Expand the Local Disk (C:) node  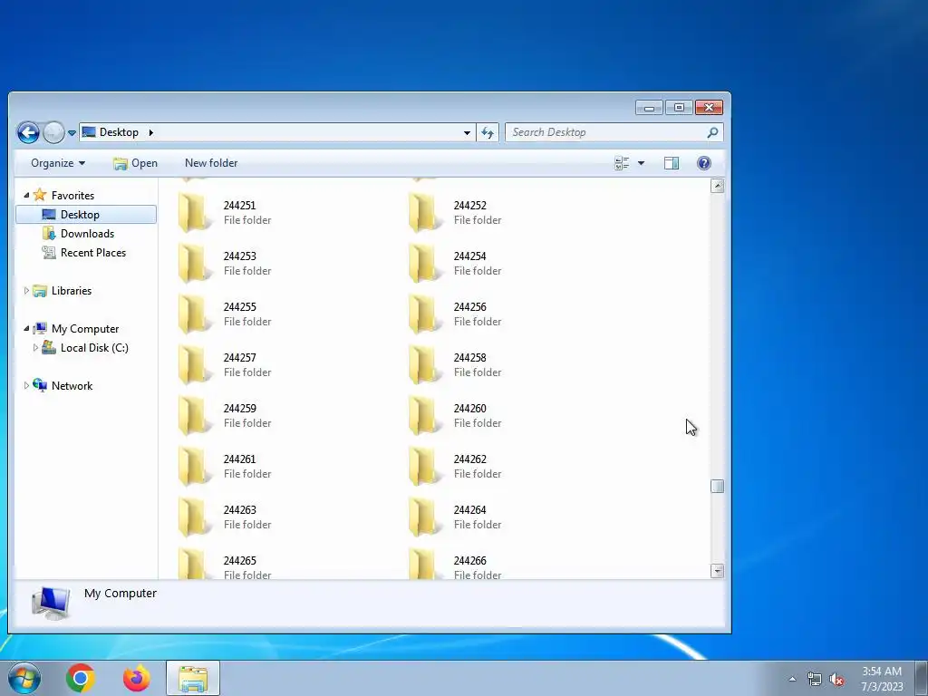tap(35, 347)
